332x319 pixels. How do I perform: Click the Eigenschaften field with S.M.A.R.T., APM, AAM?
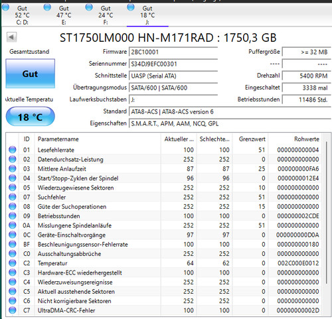(x=230, y=123)
